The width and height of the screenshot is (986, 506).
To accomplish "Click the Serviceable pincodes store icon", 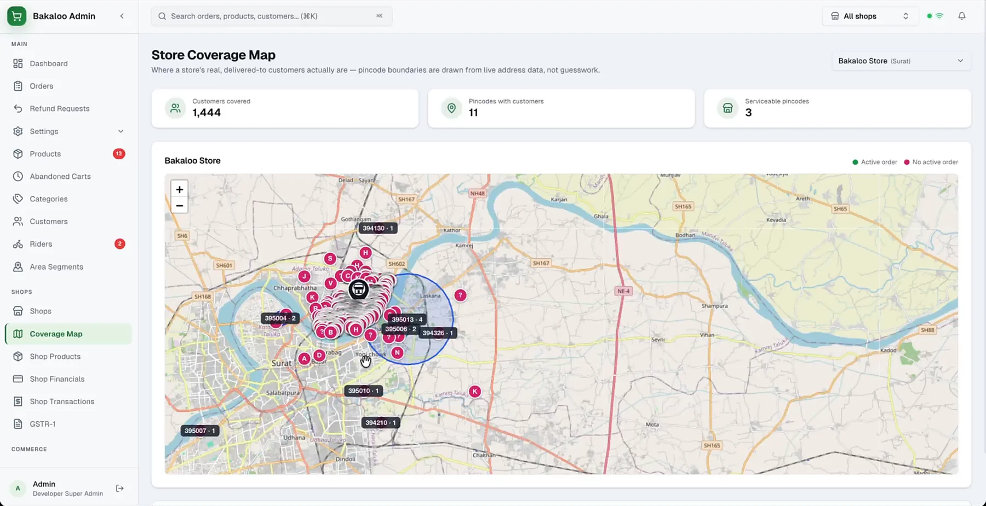I will tap(727, 108).
